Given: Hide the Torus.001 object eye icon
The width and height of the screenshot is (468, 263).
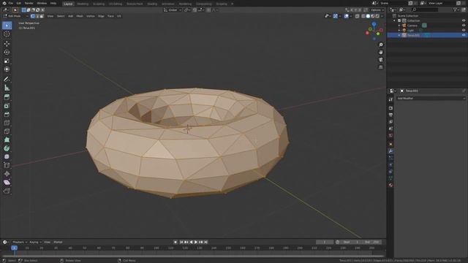Looking at the screenshot, I should [464, 35].
